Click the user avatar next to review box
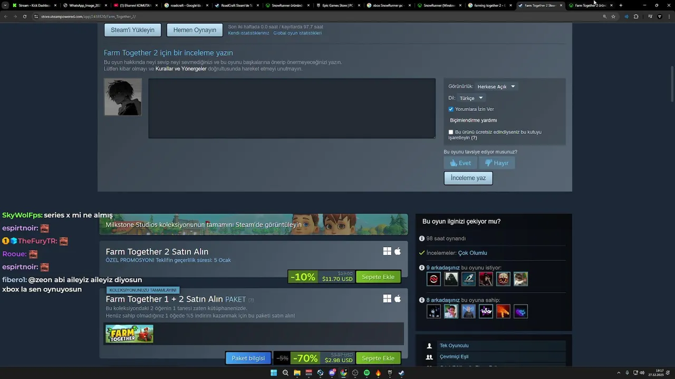The image size is (675, 379). pyautogui.click(x=123, y=97)
